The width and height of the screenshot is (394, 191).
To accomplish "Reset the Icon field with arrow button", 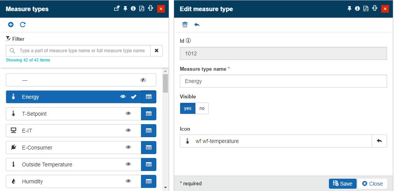I will pos(379,141).
